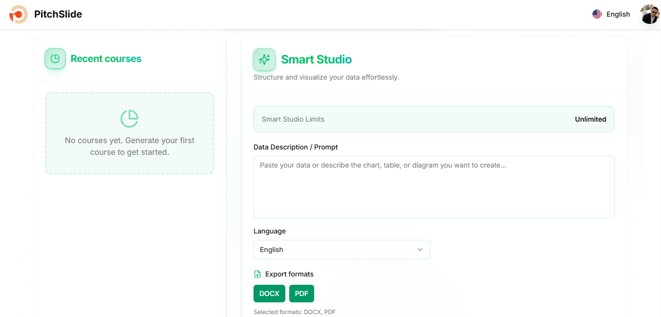Click the export formats download icon
661x317 pixels.
(257, 274)
